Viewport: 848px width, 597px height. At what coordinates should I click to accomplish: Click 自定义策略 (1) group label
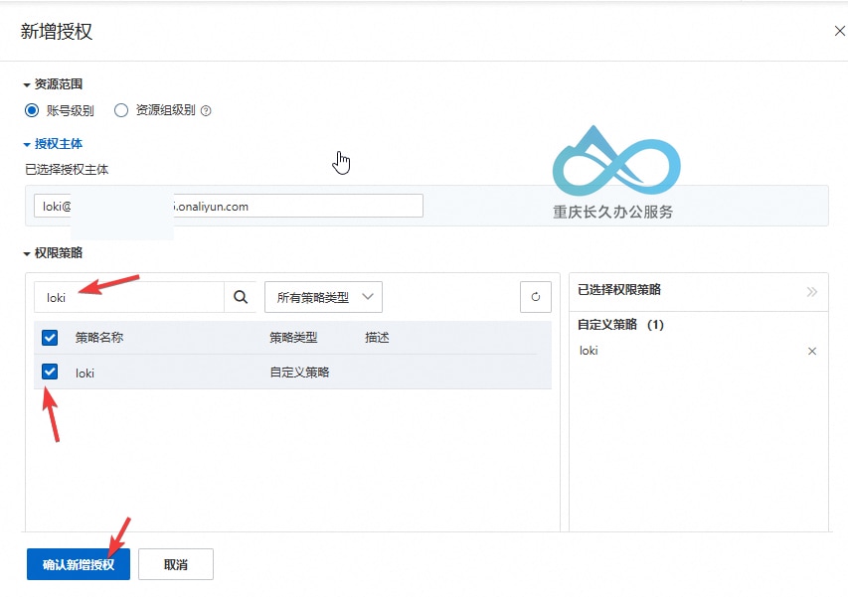(x=621, y=324)
